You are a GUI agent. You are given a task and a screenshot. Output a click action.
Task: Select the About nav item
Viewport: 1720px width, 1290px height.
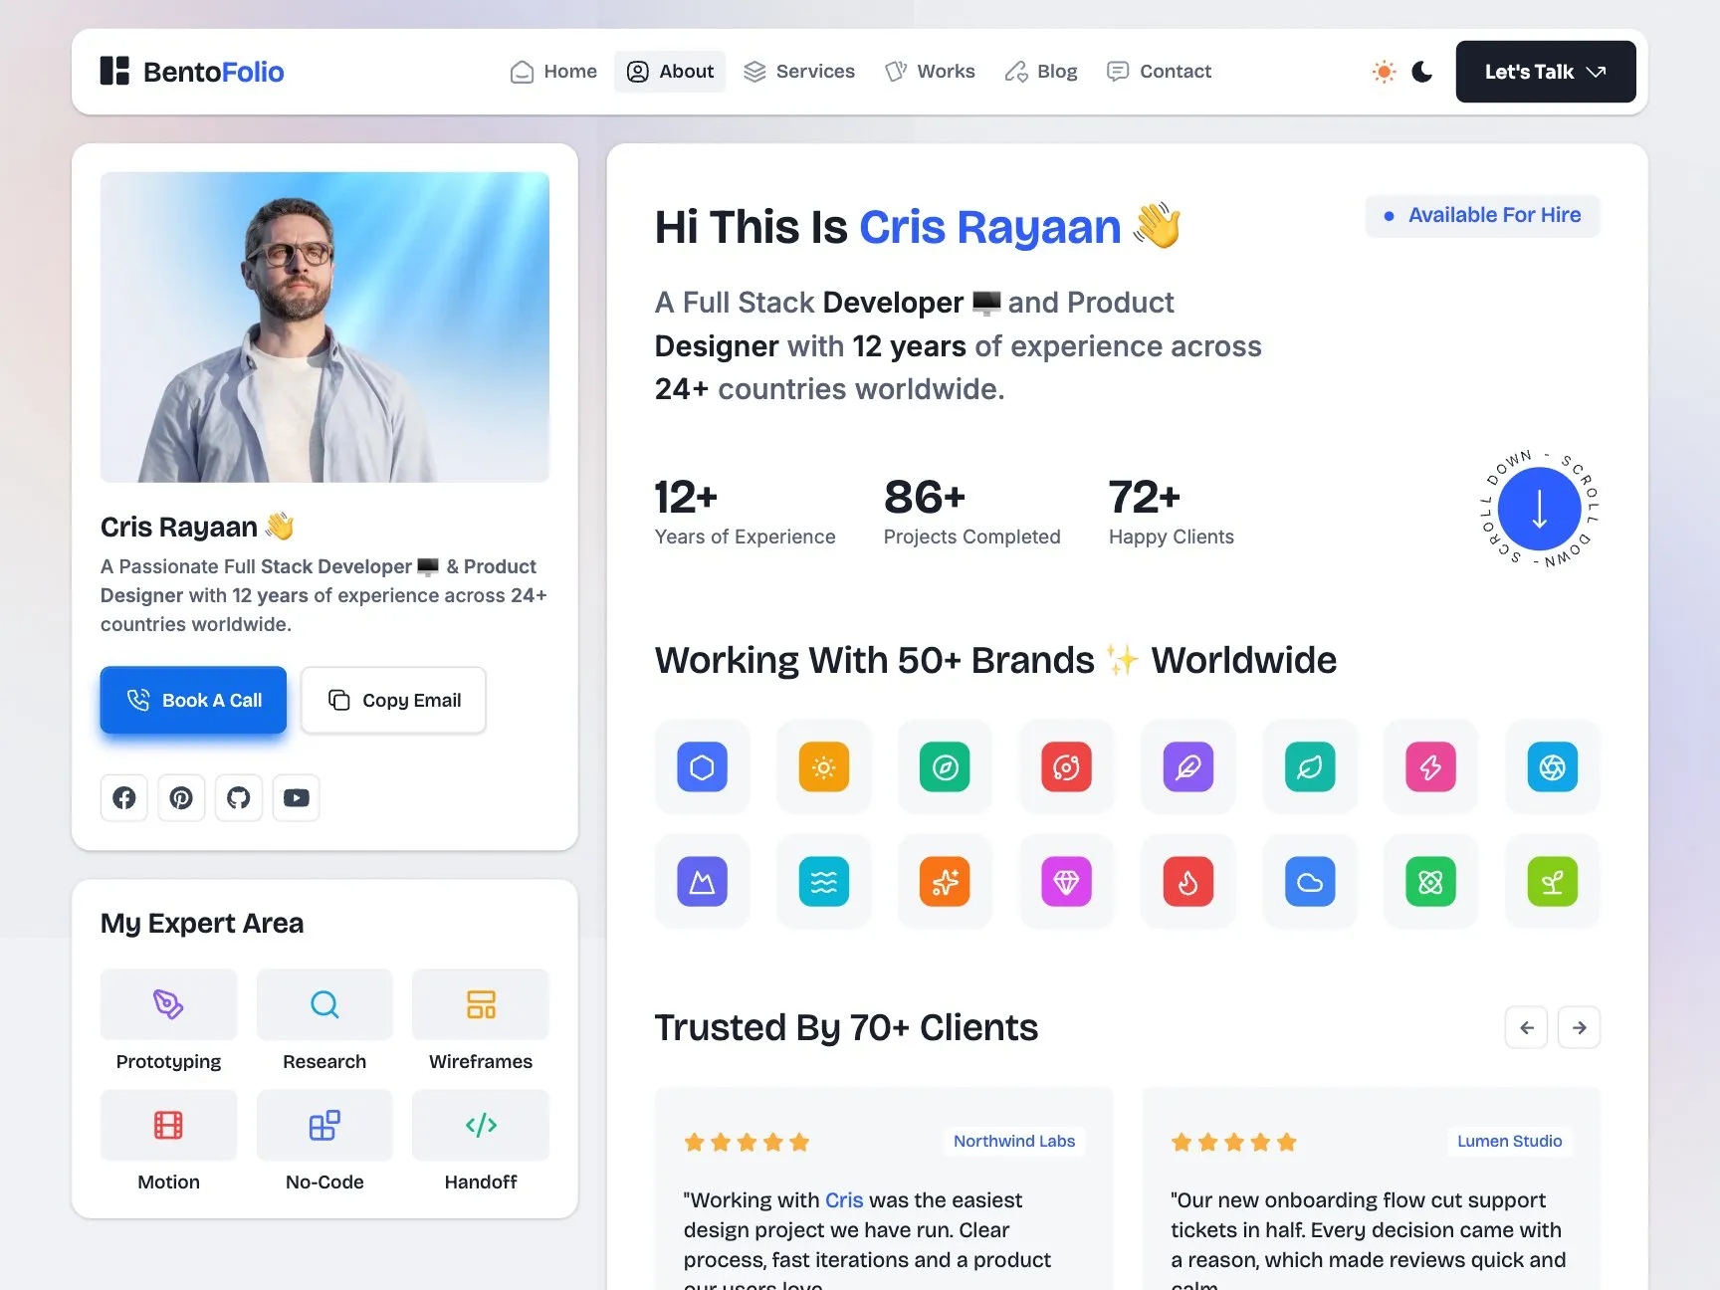click(670, 72)
